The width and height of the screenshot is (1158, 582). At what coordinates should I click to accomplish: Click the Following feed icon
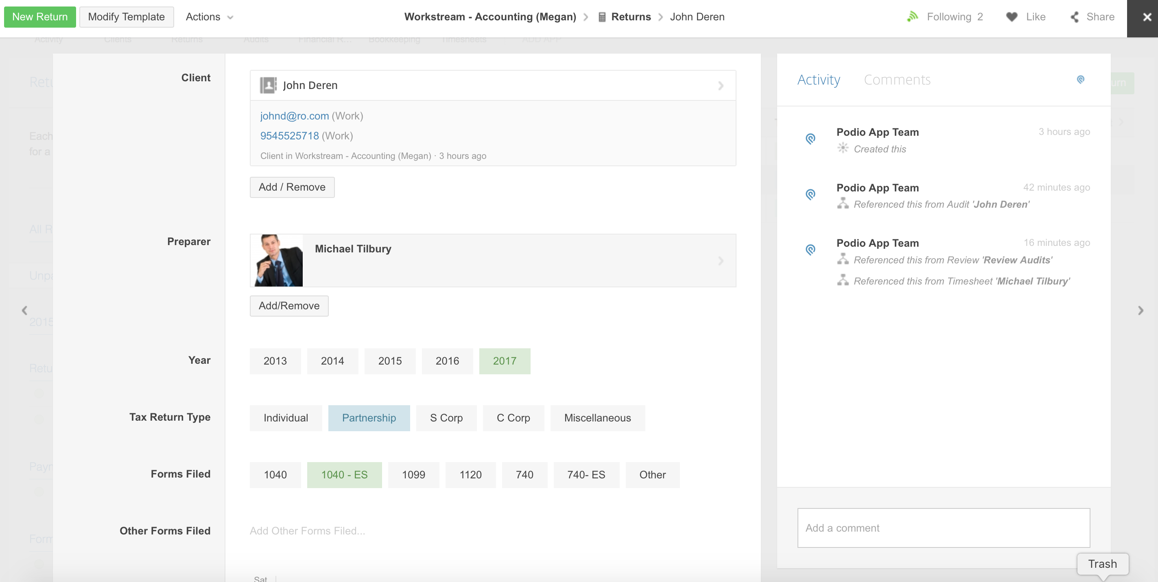pyautogui.click(x=912, y=17)
